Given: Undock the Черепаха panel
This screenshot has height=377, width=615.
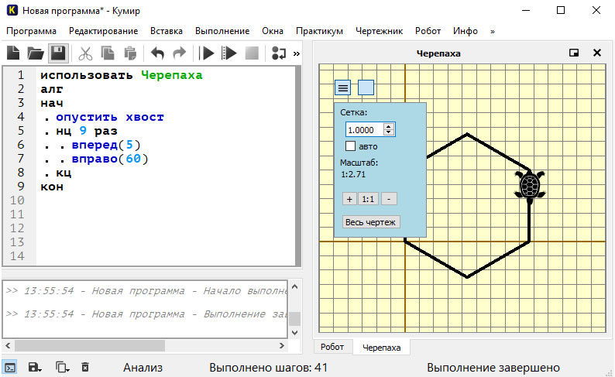Looking at the screenshot, I should pos(574,53).
